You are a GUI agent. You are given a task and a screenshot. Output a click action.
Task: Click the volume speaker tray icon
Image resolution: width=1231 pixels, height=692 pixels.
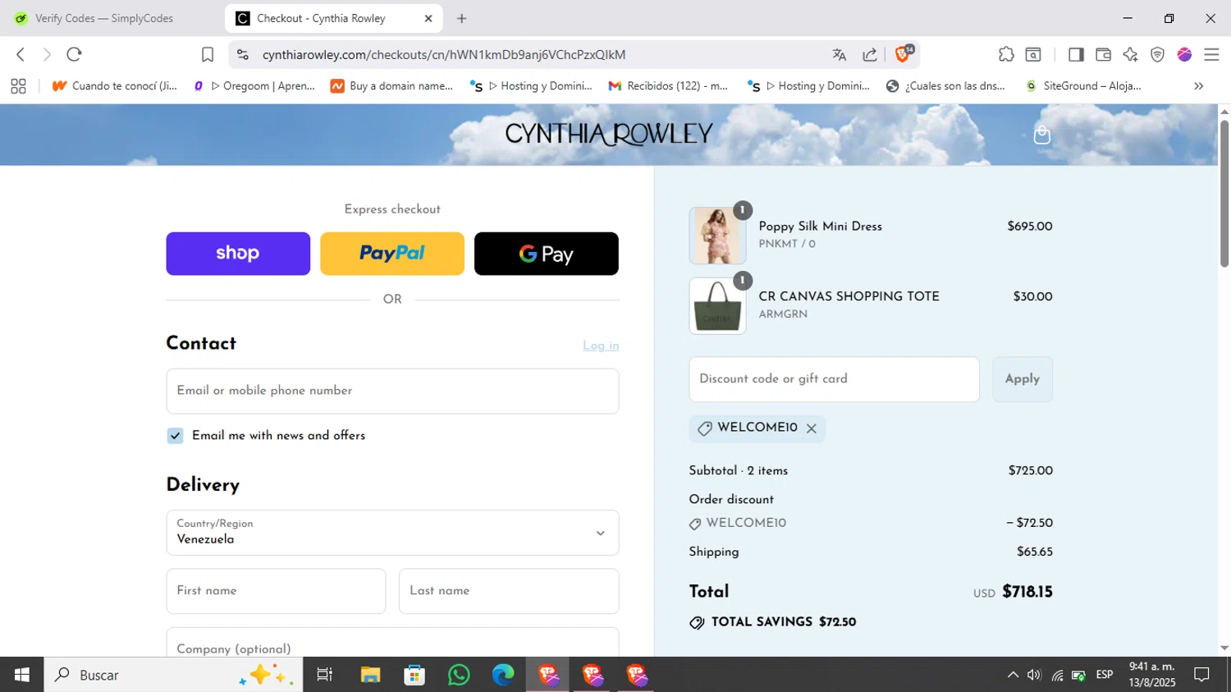point(1034,675)
